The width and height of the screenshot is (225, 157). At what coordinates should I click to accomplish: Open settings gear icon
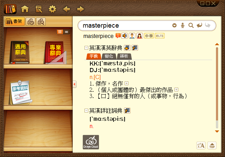click(52, 9)
